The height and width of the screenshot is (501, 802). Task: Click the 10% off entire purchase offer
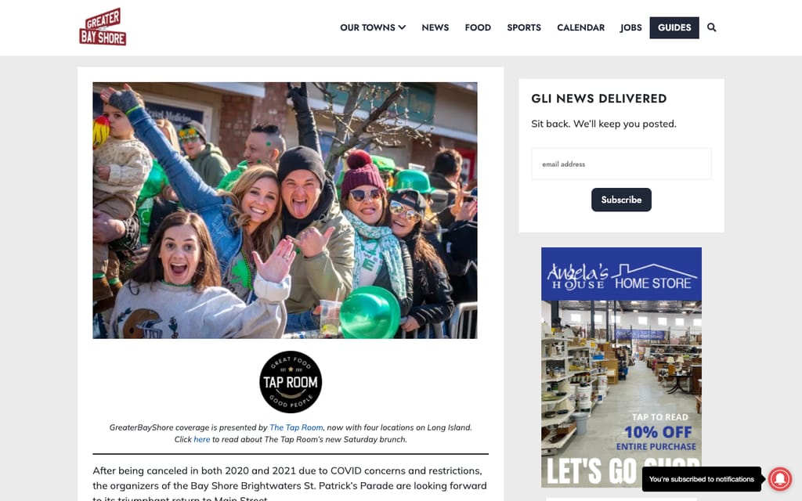click(657, 438)
